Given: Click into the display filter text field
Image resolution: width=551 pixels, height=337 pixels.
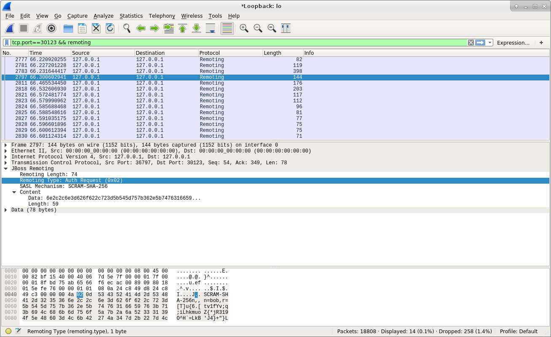Looking at the screenshot, I should click(x=239, y=43).
